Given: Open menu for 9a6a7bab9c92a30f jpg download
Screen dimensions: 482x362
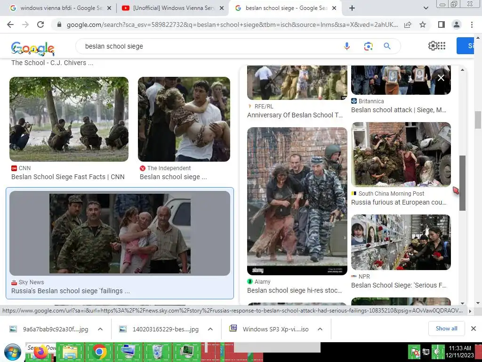Looking at the screenshot, I should 100,329.
